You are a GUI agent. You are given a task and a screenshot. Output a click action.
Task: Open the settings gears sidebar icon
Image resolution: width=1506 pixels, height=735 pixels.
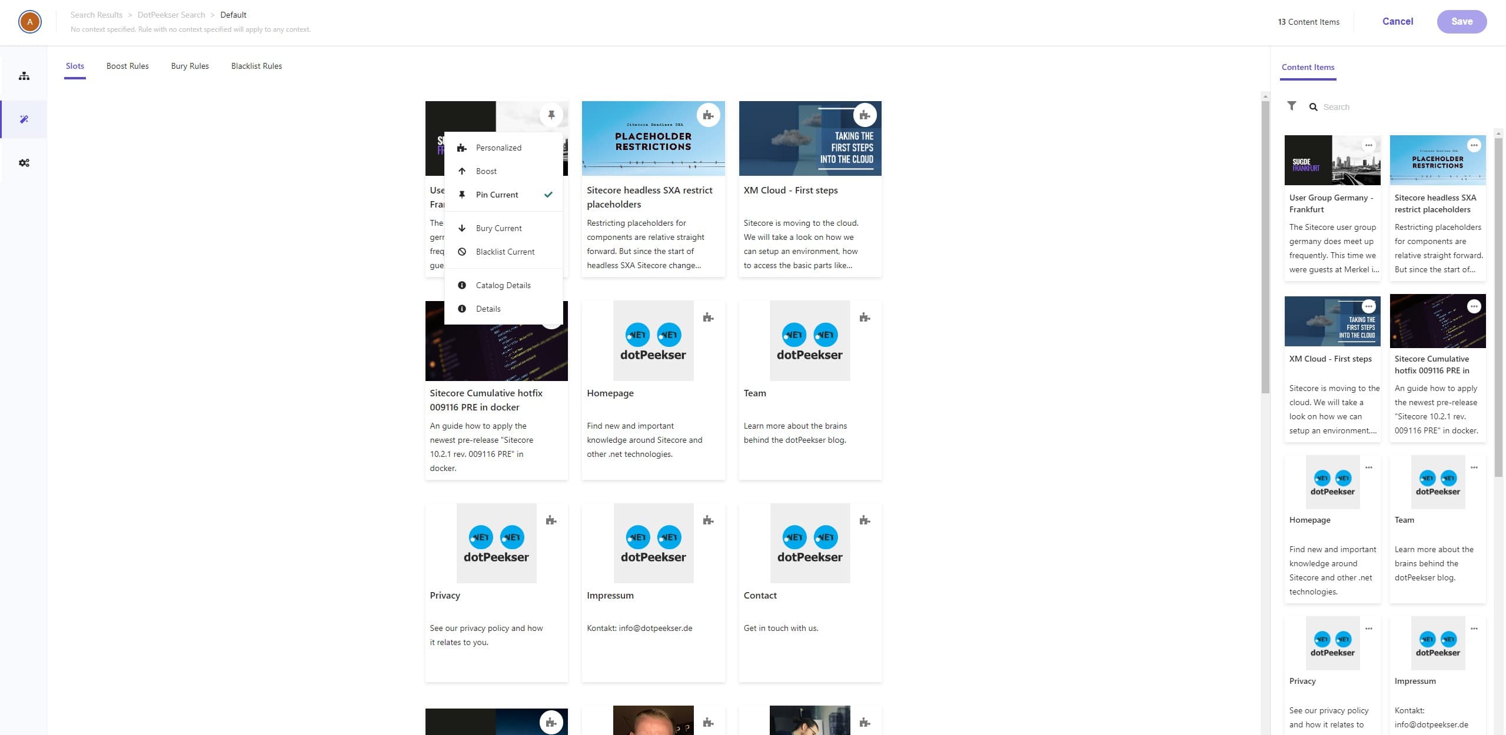[24, 163]
